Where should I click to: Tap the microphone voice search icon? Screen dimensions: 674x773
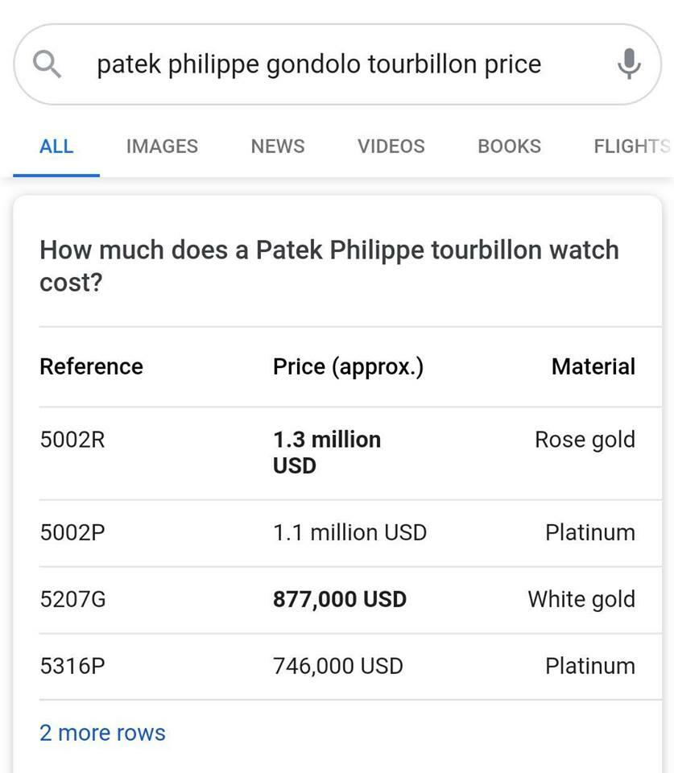tap(628, 64)
